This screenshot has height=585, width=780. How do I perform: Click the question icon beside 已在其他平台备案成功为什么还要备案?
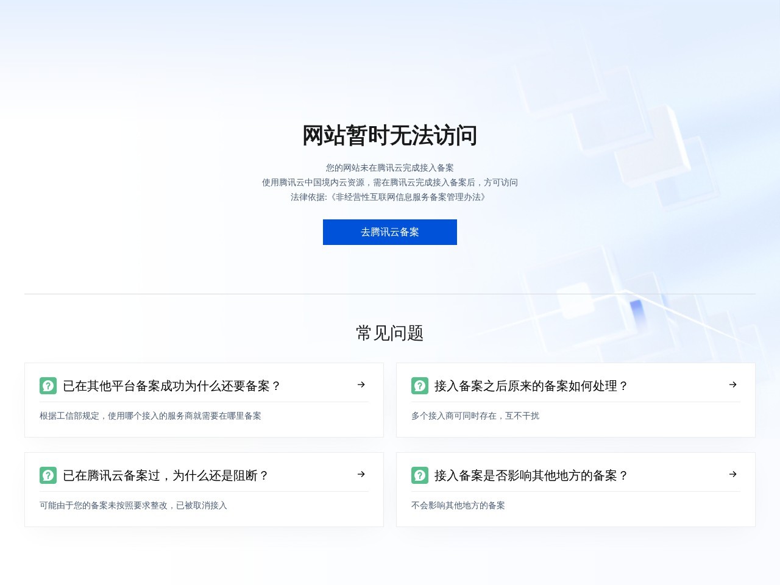(x=48, y=385)
